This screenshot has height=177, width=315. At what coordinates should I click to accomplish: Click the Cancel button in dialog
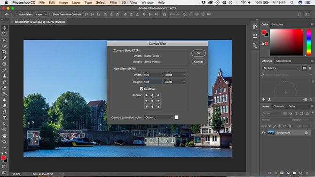point(198,62)
